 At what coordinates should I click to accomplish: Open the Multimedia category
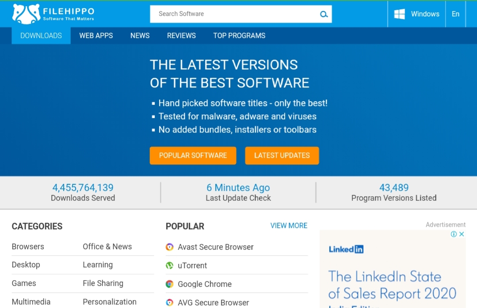pyautogui.click(x=31, y=302)
